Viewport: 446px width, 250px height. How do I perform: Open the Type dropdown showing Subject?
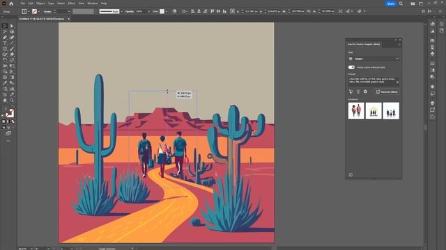(374, 58)
